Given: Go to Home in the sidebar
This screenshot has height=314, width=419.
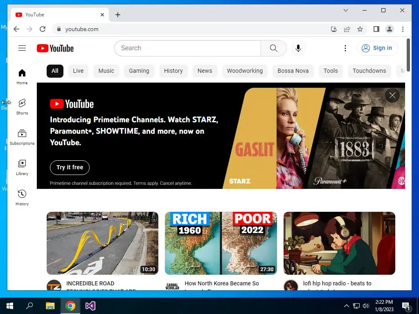Looking at the screenshot, I should coord(22,76).
